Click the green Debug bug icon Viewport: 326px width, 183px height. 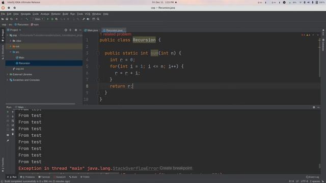[x=52, y=19]
